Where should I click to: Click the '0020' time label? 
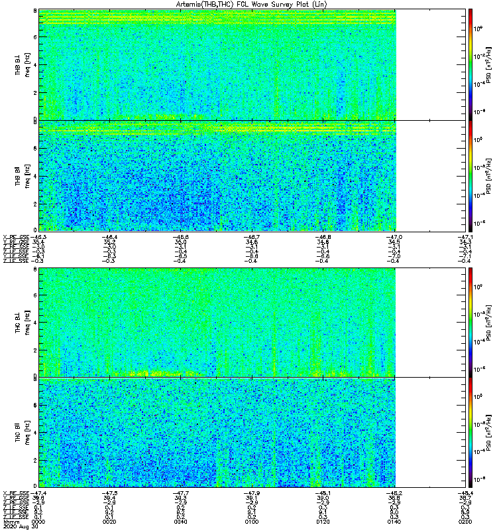pos(109,522)
